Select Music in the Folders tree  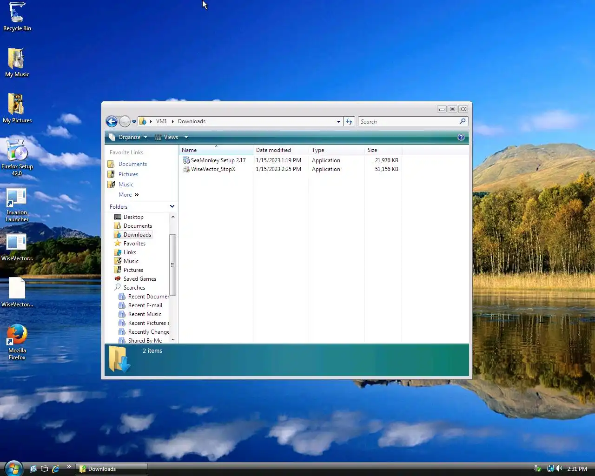tap(131, 261)
